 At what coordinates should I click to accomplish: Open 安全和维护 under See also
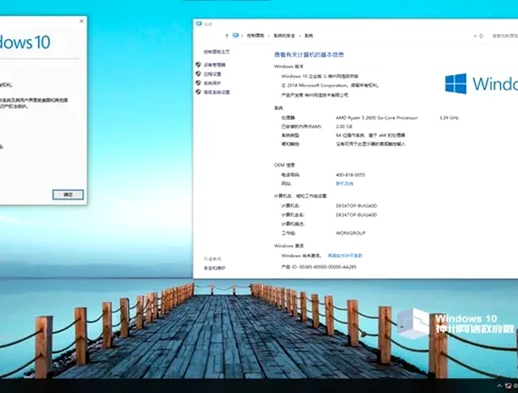pyautogui.click(x=214, y=268)
